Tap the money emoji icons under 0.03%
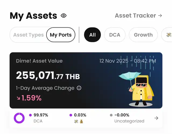Viewport: 172px width, 134px height. 78,121
